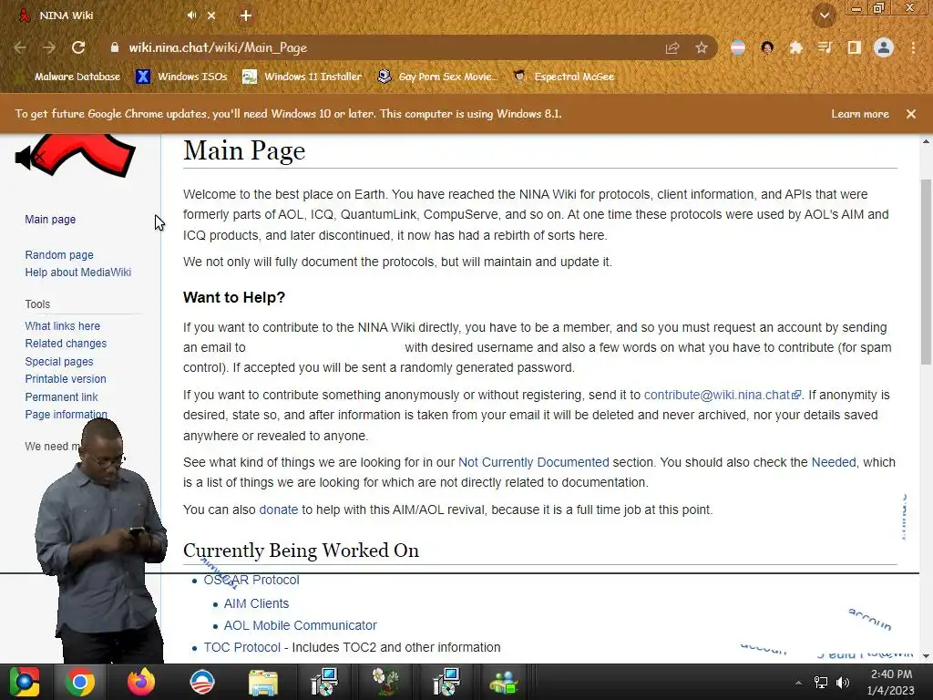Open the Related changes link
The image size is (933, 700).
point(66,344)
